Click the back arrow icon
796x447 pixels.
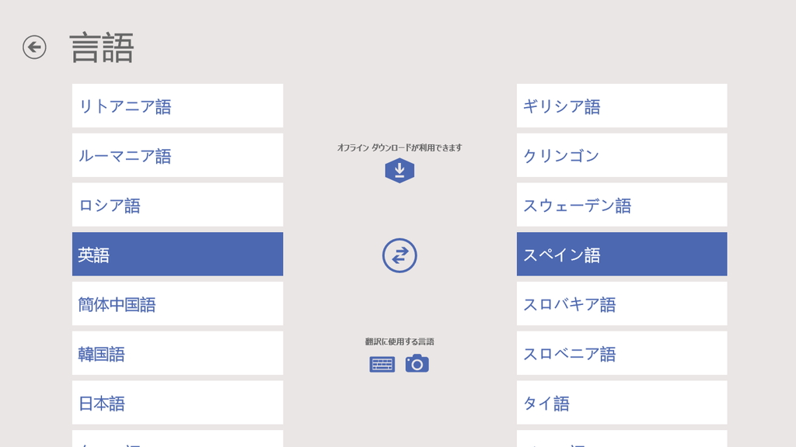click(33, 47)
